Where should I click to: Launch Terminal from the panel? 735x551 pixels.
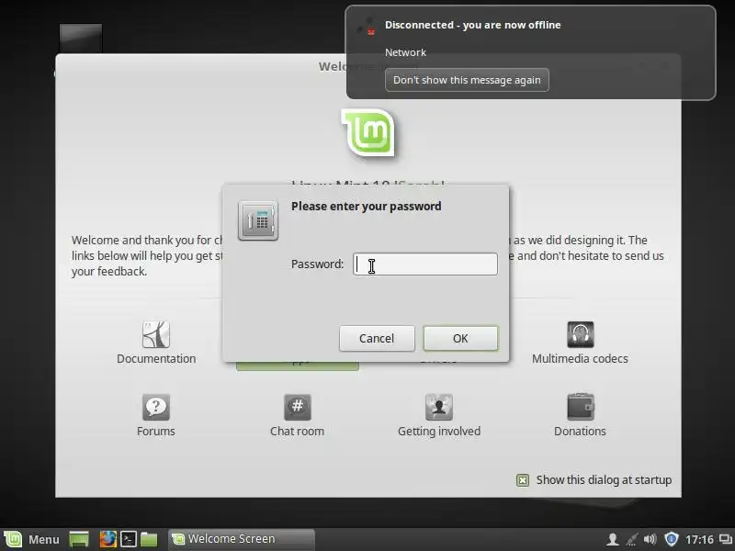tap(129, 539)
